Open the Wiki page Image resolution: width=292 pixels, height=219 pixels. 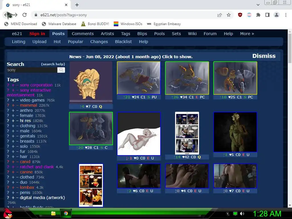click(x=192, y=34)
